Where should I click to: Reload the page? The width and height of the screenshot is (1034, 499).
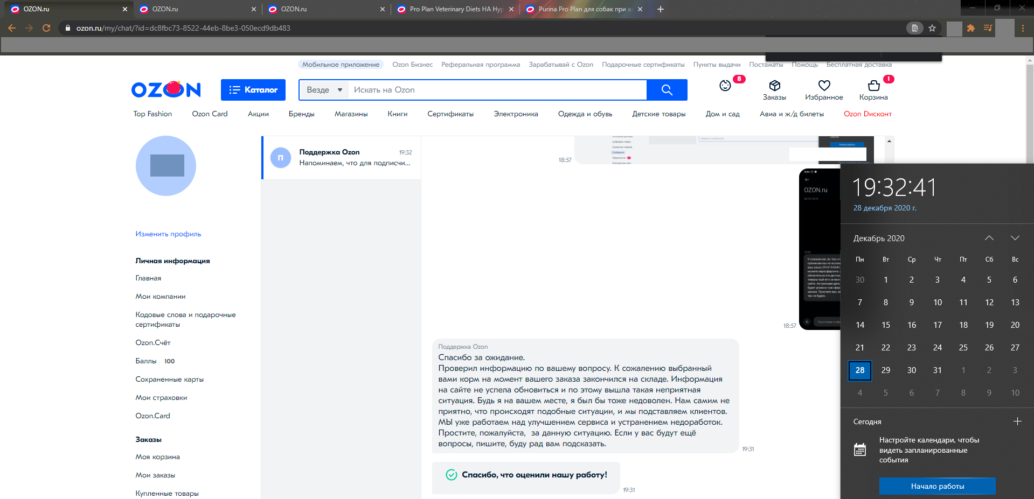[x=46, y=28]
